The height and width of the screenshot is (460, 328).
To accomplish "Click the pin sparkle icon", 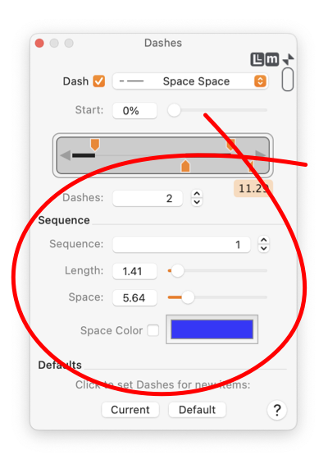I will pos(289,59).
